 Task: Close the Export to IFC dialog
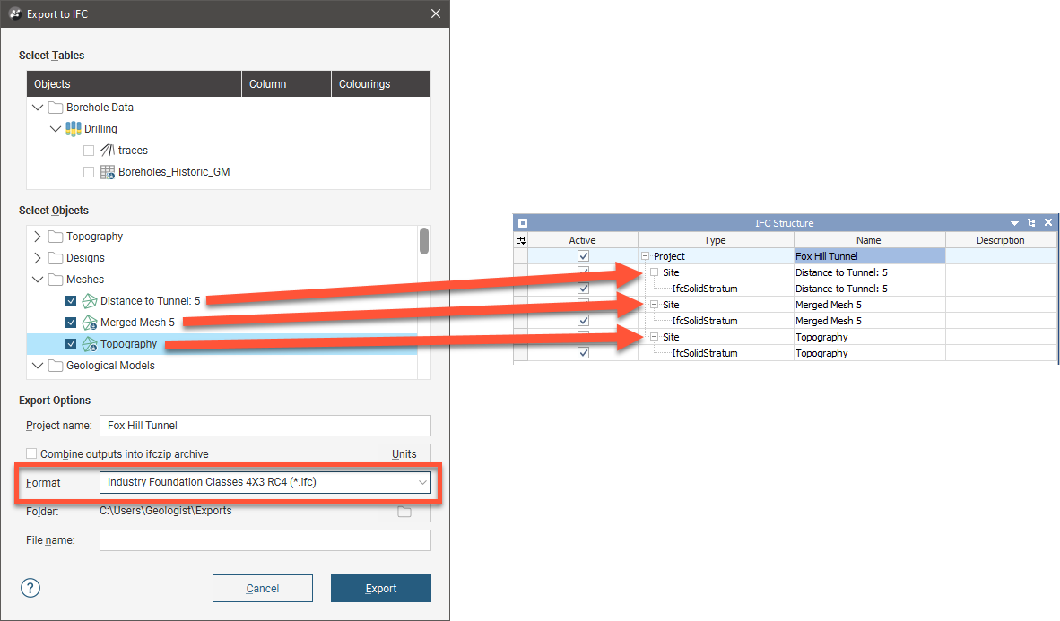(x=436, y=13)
